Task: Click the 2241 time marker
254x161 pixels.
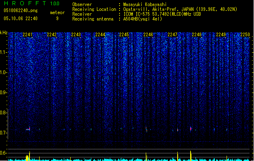Action: pos(27,35)
